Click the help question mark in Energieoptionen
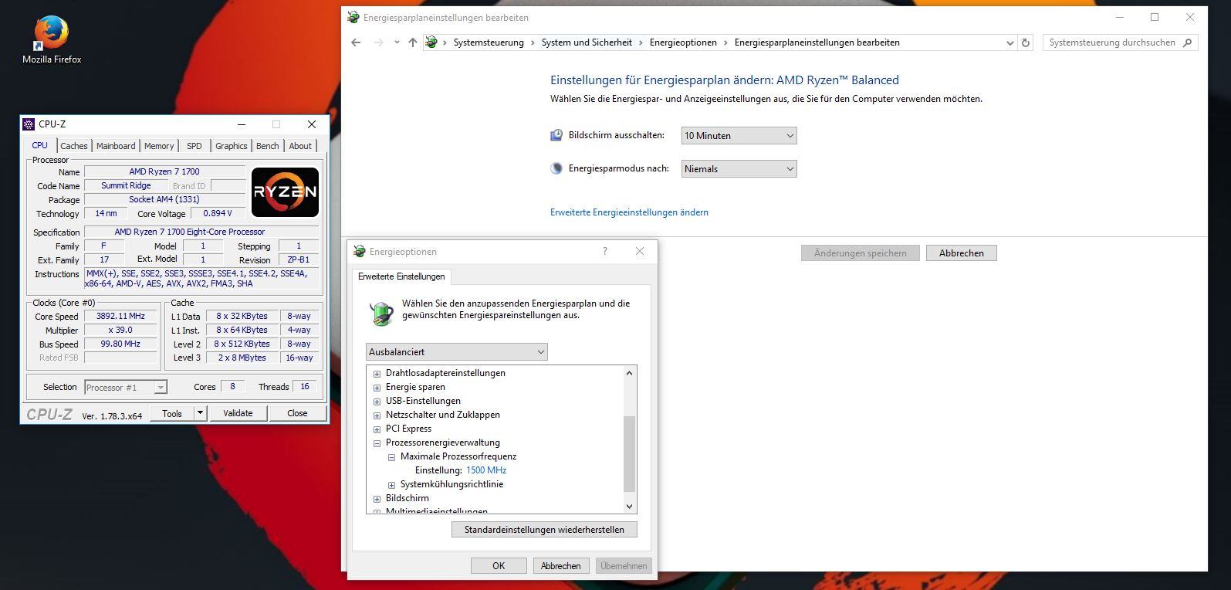This screenshot has width=1231, height=590. click(605, 251)
